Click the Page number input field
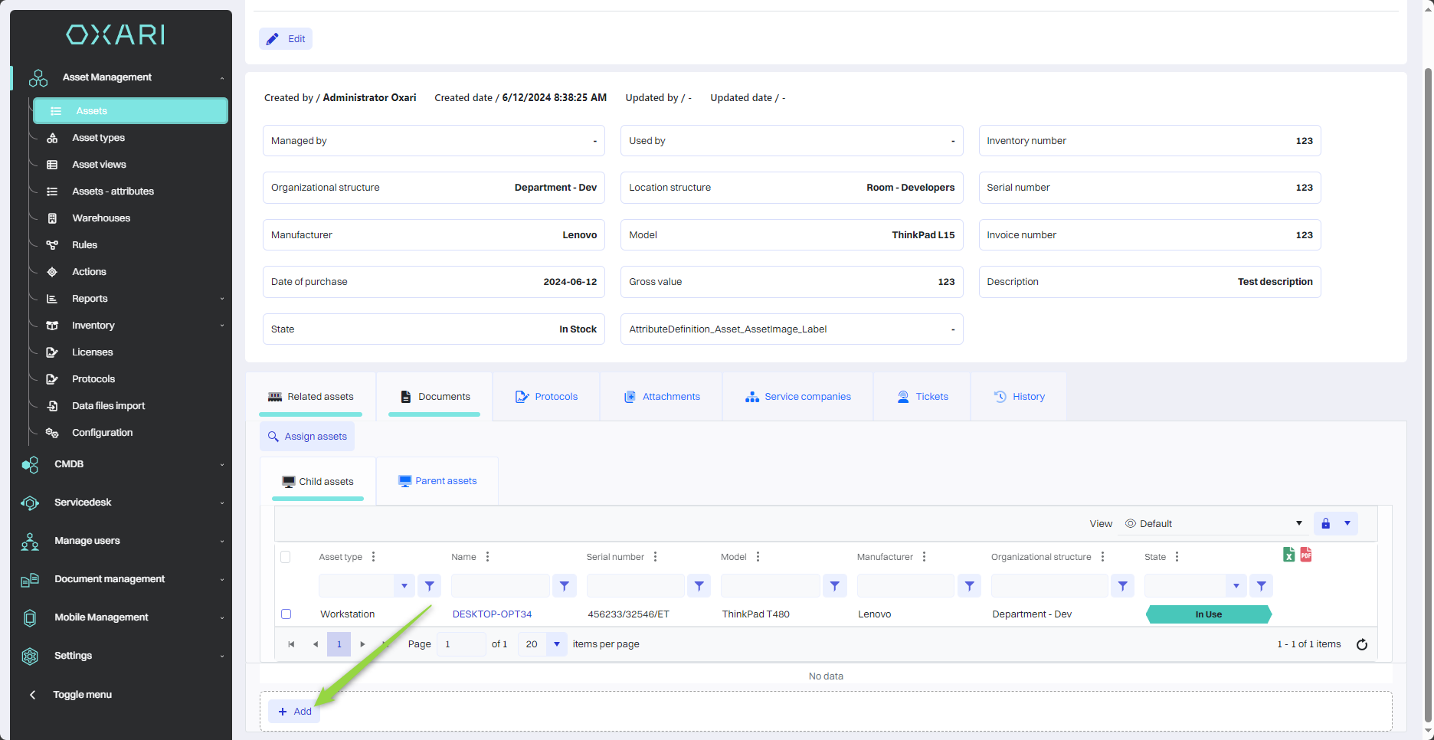Viewport: 1434px width, 740px height. (460, 644)
